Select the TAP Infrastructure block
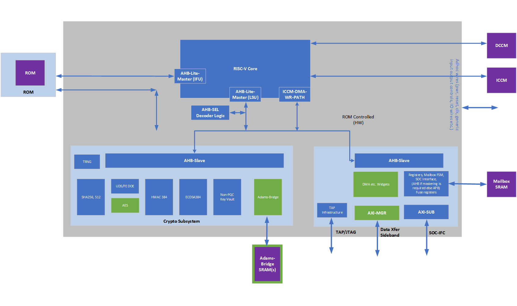This screenshot has width=517, height=306. pos(332,210)
